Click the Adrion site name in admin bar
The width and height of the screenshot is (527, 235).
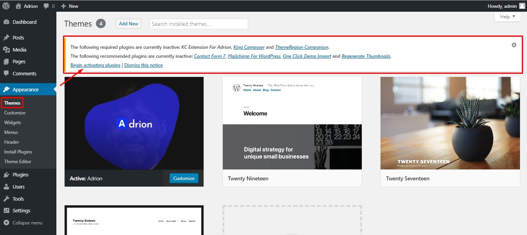coord(31,6)
